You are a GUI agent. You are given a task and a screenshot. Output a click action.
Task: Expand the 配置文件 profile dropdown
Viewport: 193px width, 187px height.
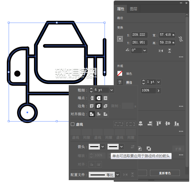(x=118, y=175)
